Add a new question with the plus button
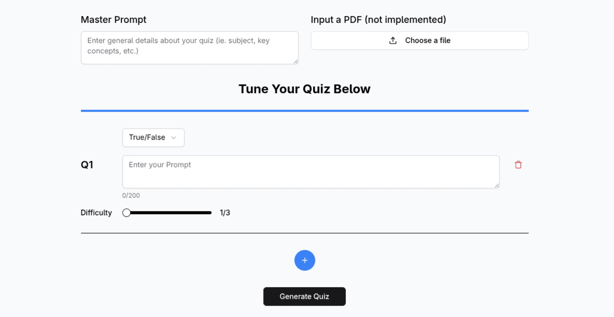The width and height of the screenshot is (614, 317). pyautogui.click(x=305, y=260)
